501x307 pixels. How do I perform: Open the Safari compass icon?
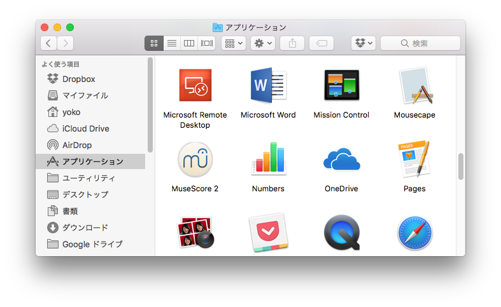(x=414, y=233)
